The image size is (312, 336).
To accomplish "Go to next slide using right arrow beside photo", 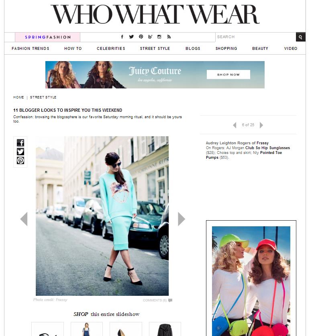I will coord(181,219).
